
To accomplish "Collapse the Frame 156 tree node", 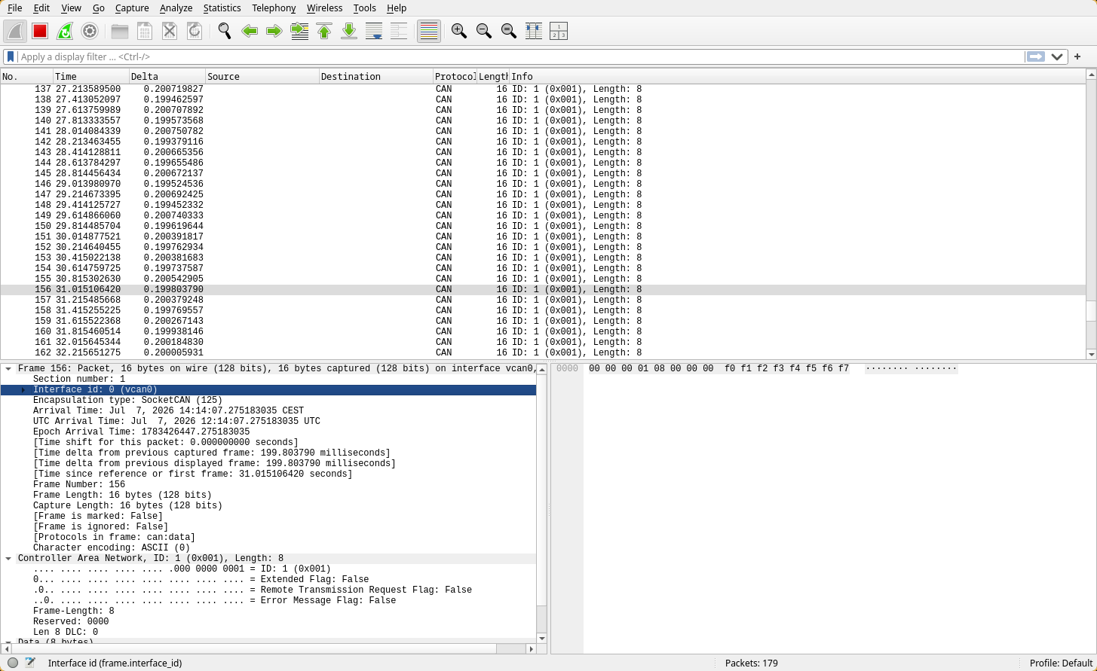I will pyautogui.click(x=8, y=368).
